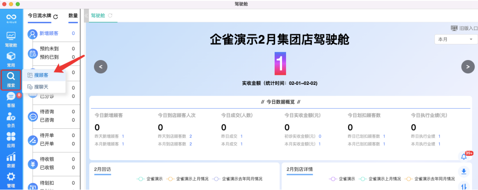Click the 今日数据概览 section heading
478x190 pixels.
tap(281, 102)
